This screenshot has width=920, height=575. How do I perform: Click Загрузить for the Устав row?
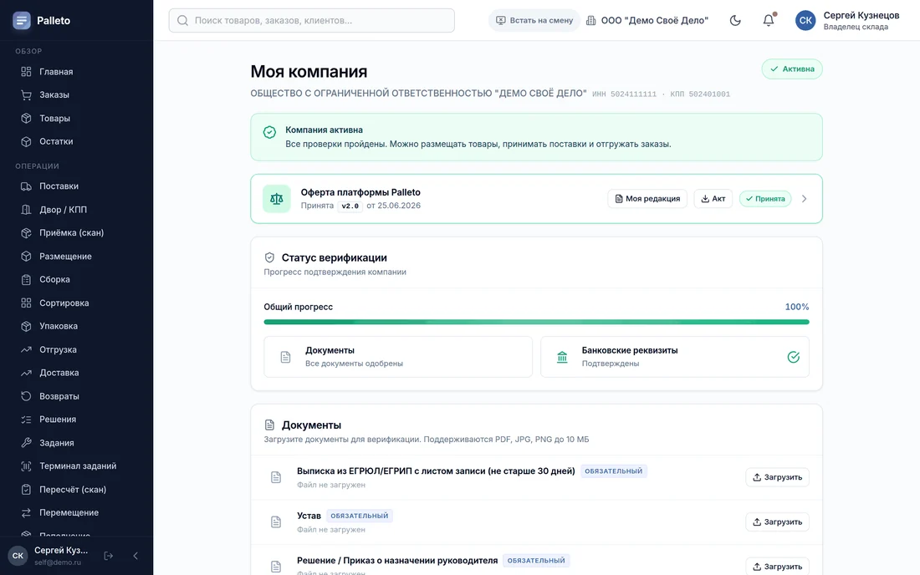(x=778, y=522)
